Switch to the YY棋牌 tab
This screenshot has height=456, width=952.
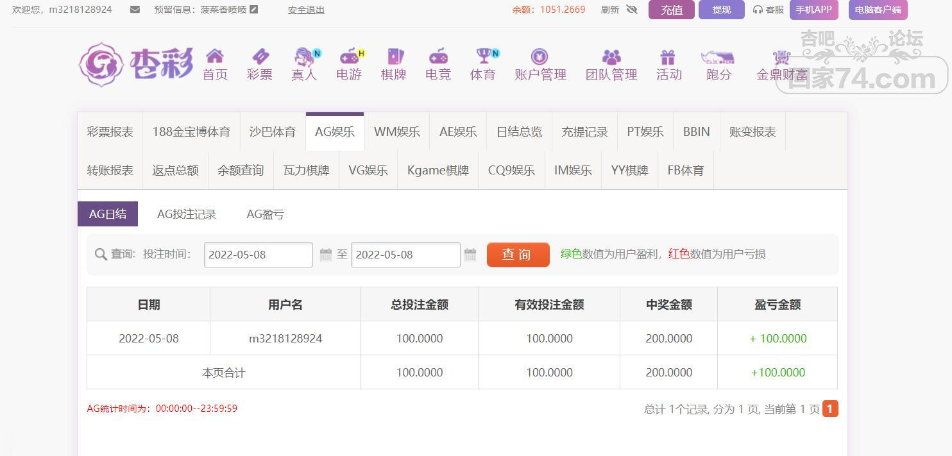pos(629,170)
